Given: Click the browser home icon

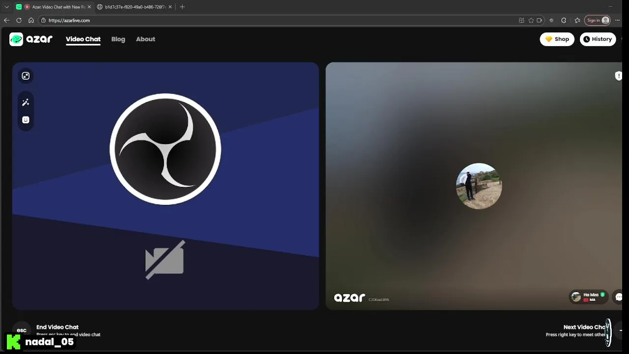Looking at the screenshot, I should pyautogui.click(x=31, y=21).
